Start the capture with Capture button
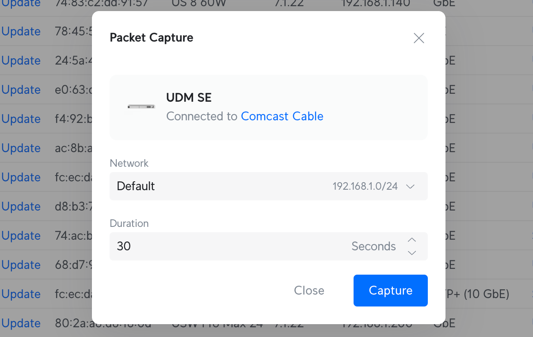The width and height of the screenshot is (533, 337). (390, 291)
